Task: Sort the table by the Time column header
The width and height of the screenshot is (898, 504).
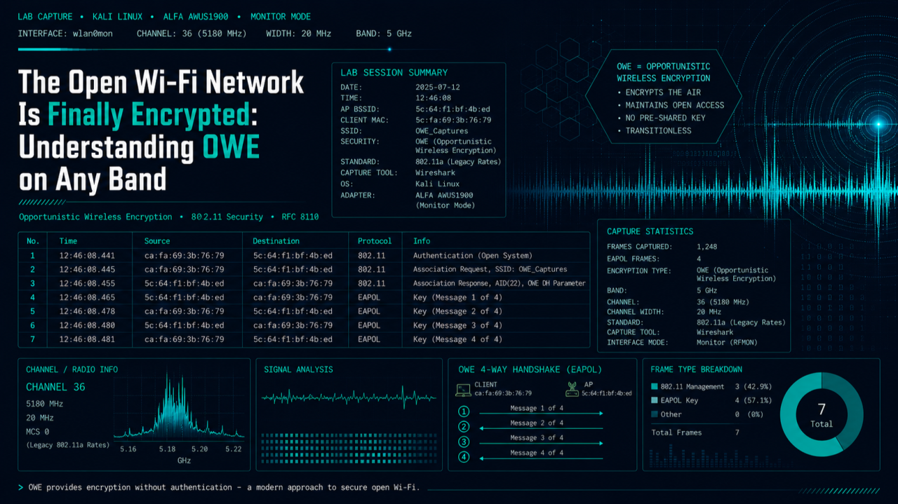Action: tap(69, 241)
